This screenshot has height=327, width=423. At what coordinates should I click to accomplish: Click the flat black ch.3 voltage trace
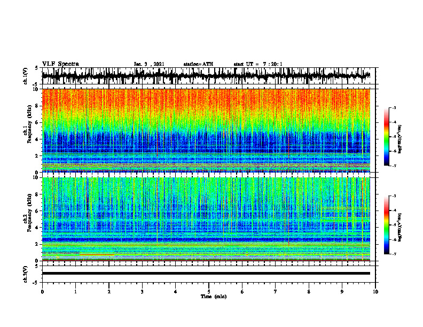pyautogui.click(x=206, y=274)
